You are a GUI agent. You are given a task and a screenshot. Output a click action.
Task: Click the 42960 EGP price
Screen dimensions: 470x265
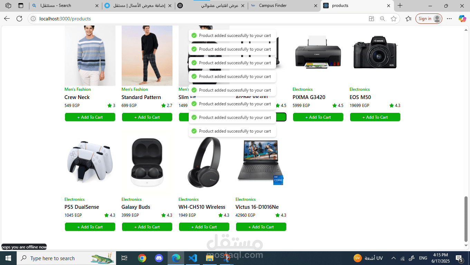pyautogui.click(x=245, y=215)
